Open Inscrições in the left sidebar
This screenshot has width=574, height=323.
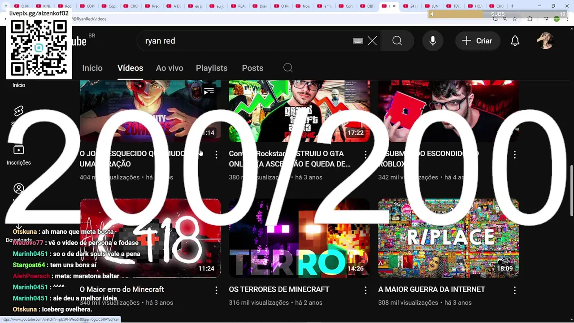point(19,155)
